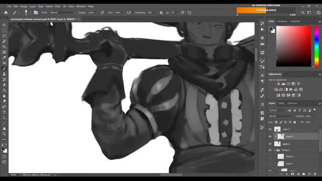The image size is (322, 181).
Task: Create a new layer icon
Action: pyautogui.click(x=309, y=174)
